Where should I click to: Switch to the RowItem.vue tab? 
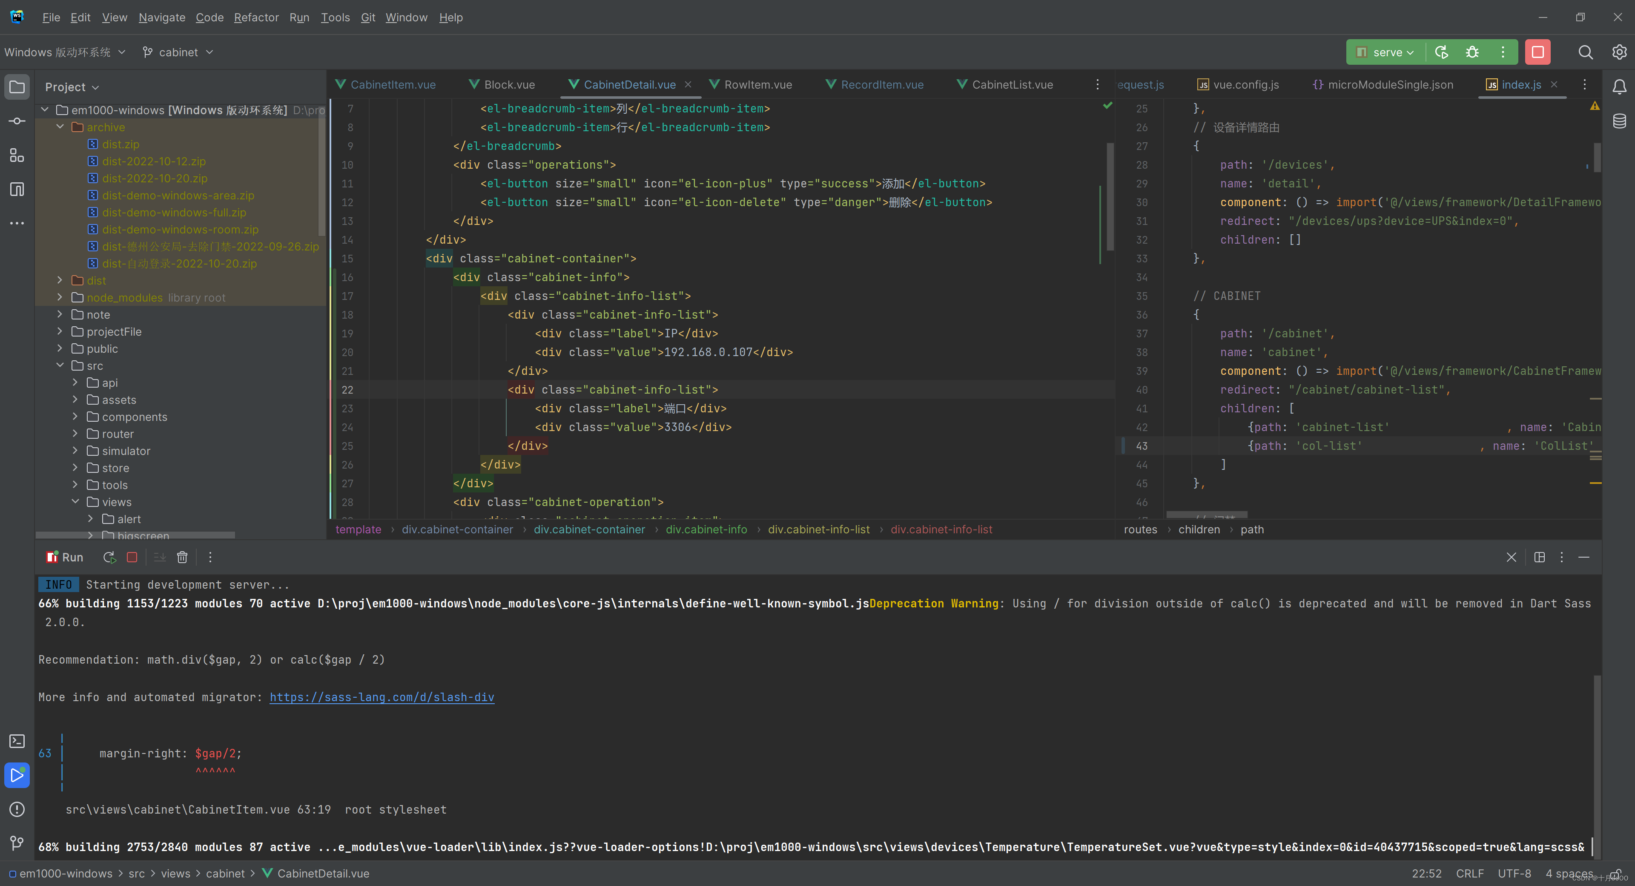click(x=758, y=84)
